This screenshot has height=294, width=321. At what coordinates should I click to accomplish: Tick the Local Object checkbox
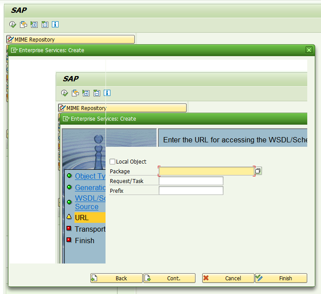click(x=112, y=161)
